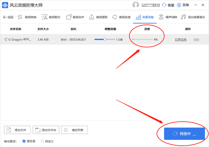Select the 添加背景音乐 music note icon
209x147 pixels.
pos(183,17)
